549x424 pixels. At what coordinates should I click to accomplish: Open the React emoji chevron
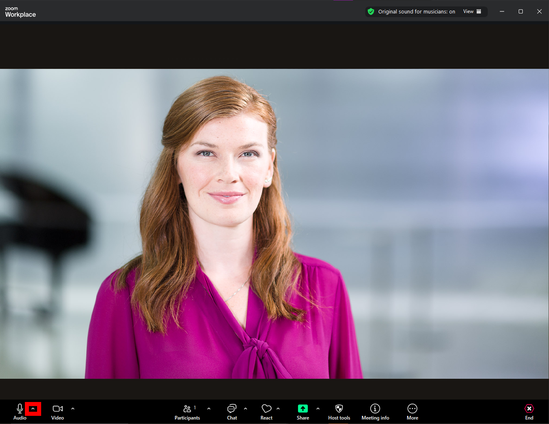pos(278,408)
